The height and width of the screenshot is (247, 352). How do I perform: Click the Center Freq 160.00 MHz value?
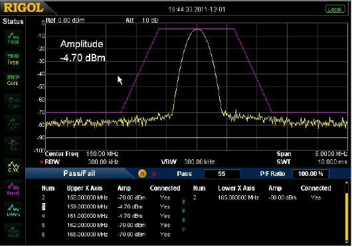click(102, 154)
